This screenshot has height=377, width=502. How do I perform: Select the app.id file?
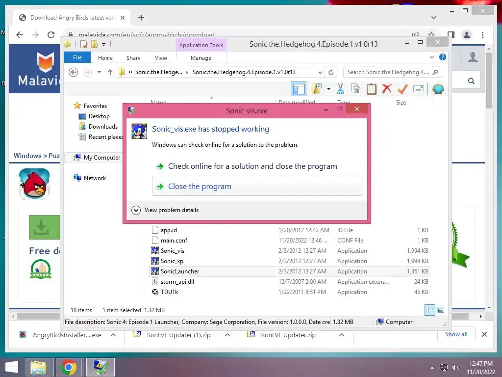290,230
